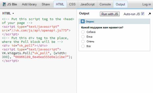Click the Log in link

pyautogui.click(x=147, y=4)
